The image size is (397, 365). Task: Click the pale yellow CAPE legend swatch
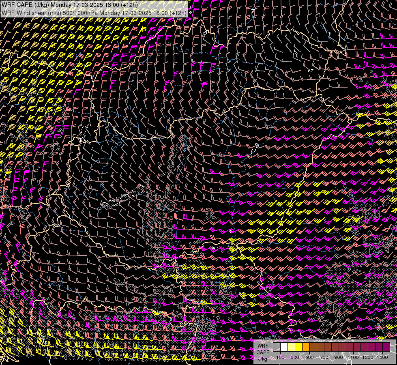click(x=292, y=347)
